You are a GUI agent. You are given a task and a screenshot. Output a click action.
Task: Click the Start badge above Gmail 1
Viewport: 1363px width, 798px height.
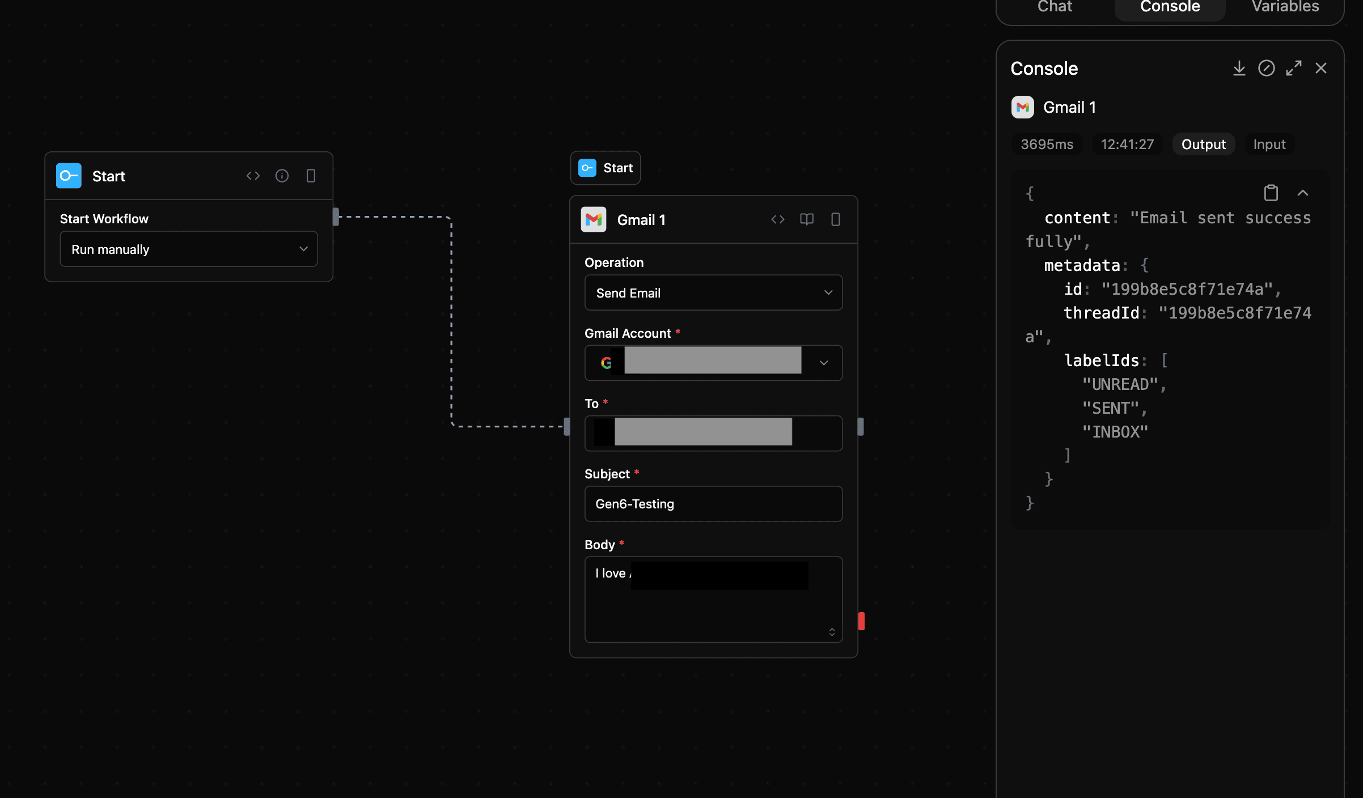(605, 168)
